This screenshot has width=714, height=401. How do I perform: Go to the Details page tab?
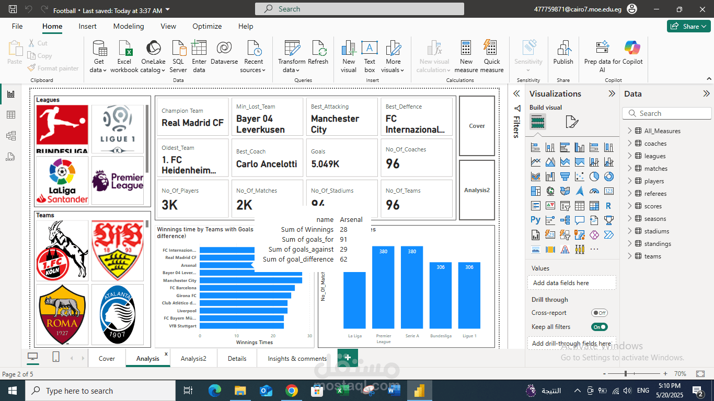click(237, 358)
